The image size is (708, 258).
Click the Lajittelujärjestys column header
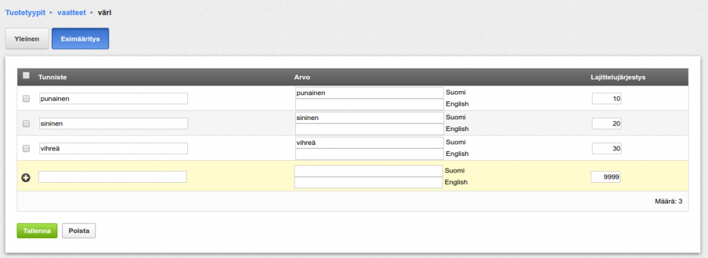tap(618, 77)
